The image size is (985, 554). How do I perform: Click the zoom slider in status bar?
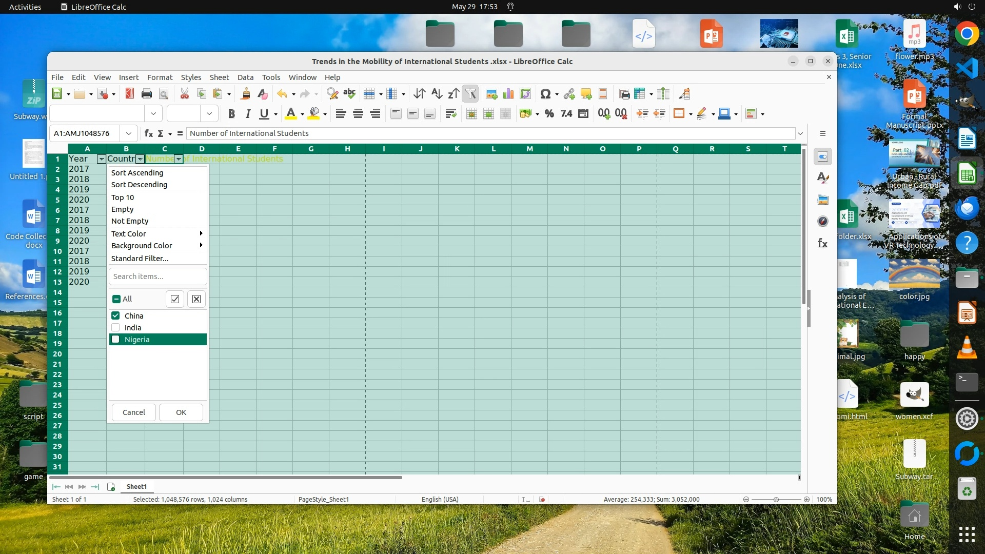pyautogui.click(x=776, y=499)
